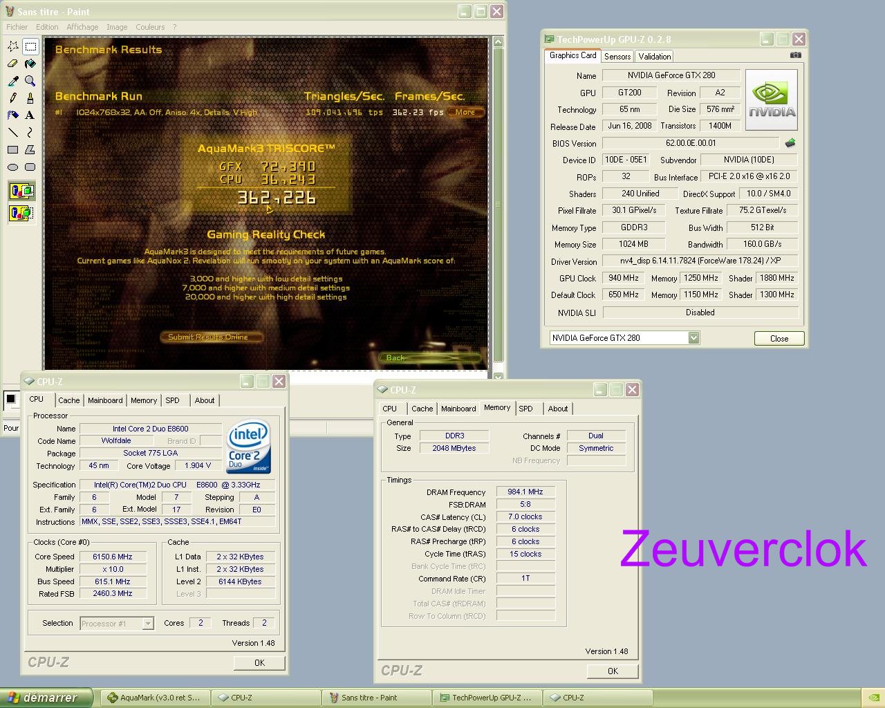Select the Pencil tool in Paint
Screen dimensions: 885x708
click(x=12, y=97)
